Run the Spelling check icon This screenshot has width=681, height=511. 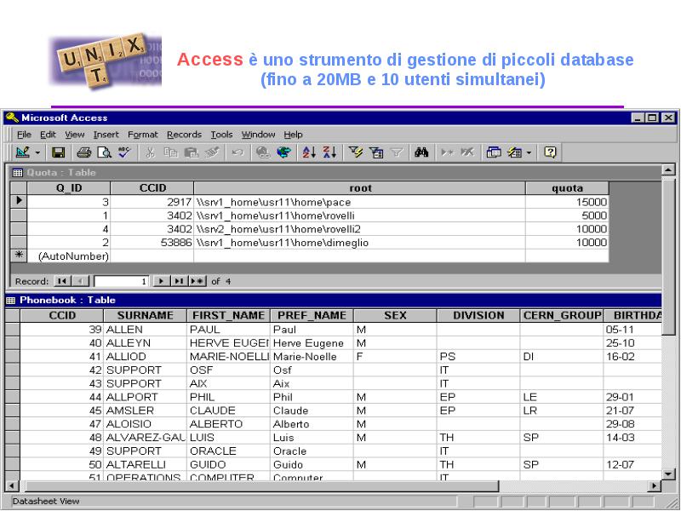pos(124,152)
